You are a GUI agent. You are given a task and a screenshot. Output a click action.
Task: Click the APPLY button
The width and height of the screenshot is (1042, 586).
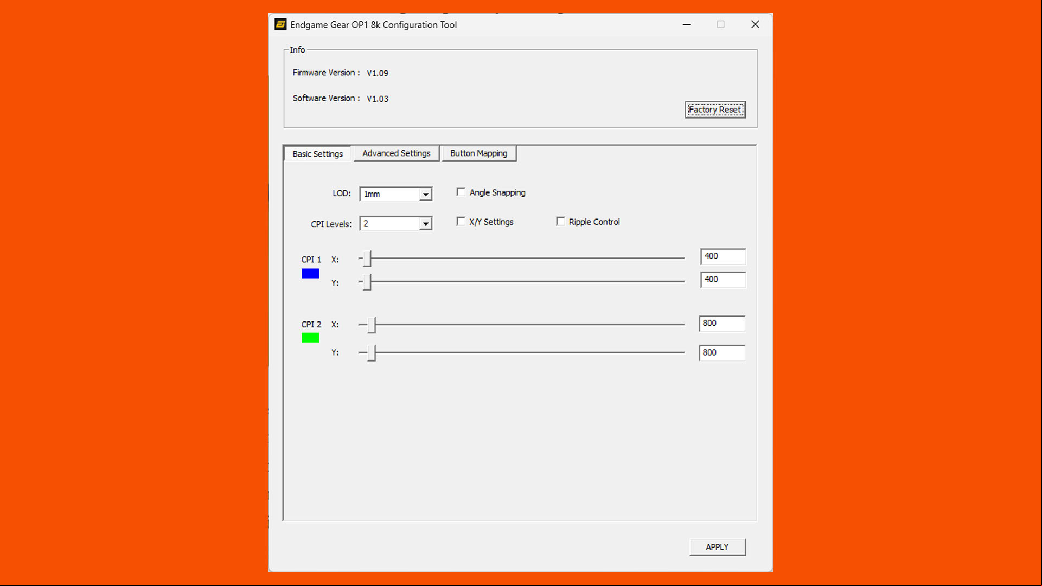click(717, 547)
